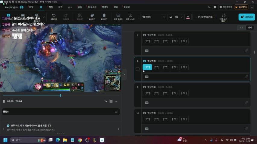The height and width of the screenshot is (144, 257).
Task: Go to the next notice with the right chevron
Action: tap(119, 129)
